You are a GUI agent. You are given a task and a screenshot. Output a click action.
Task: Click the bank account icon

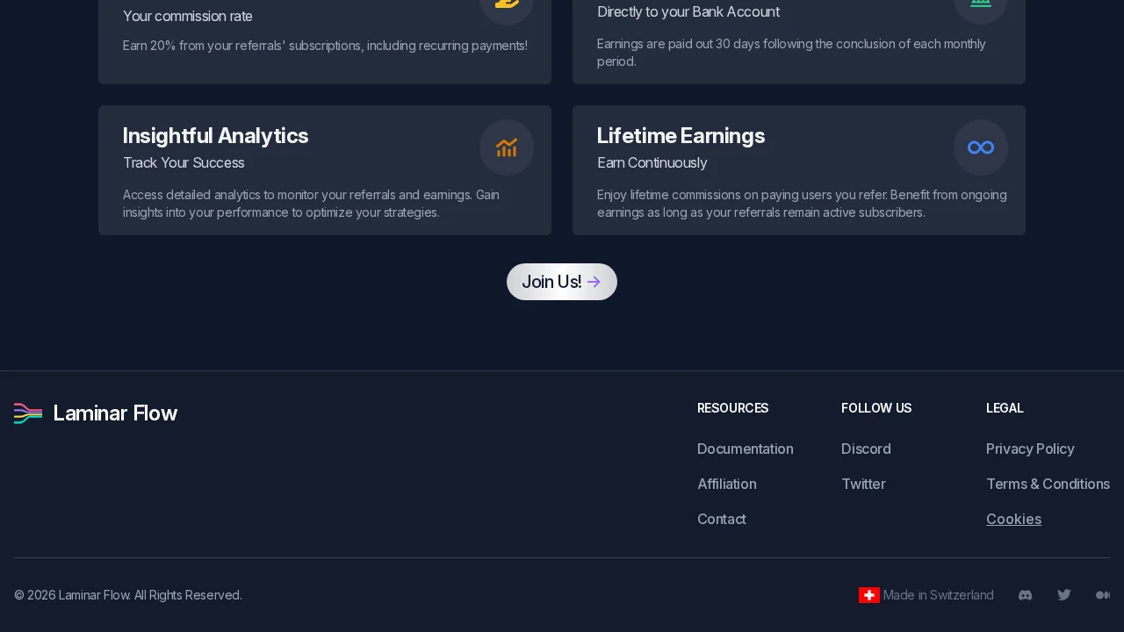980,4
